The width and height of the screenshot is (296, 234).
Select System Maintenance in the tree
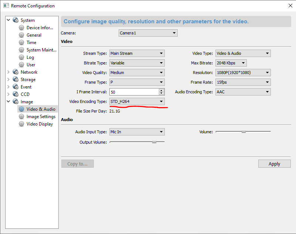coord(41,50)
